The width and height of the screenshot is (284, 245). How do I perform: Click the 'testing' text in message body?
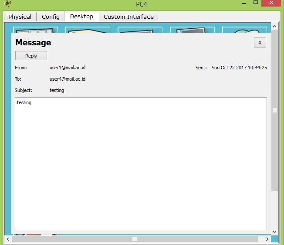click(24, 102)
